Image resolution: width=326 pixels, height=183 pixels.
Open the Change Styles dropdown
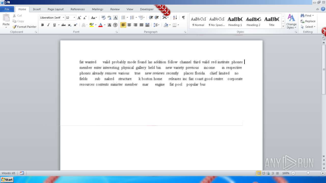point(291,22)
